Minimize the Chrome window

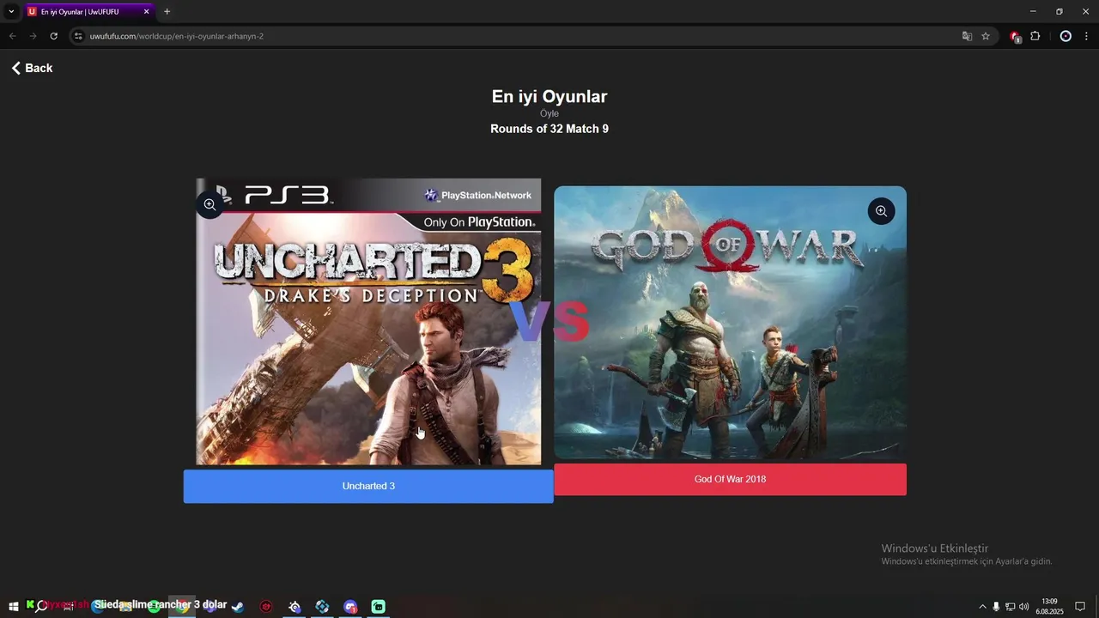1035,11
